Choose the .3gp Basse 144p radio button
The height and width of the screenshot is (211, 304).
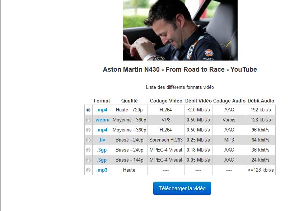88,160
